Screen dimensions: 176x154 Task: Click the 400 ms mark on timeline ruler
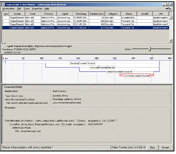[x=152, y=58]
